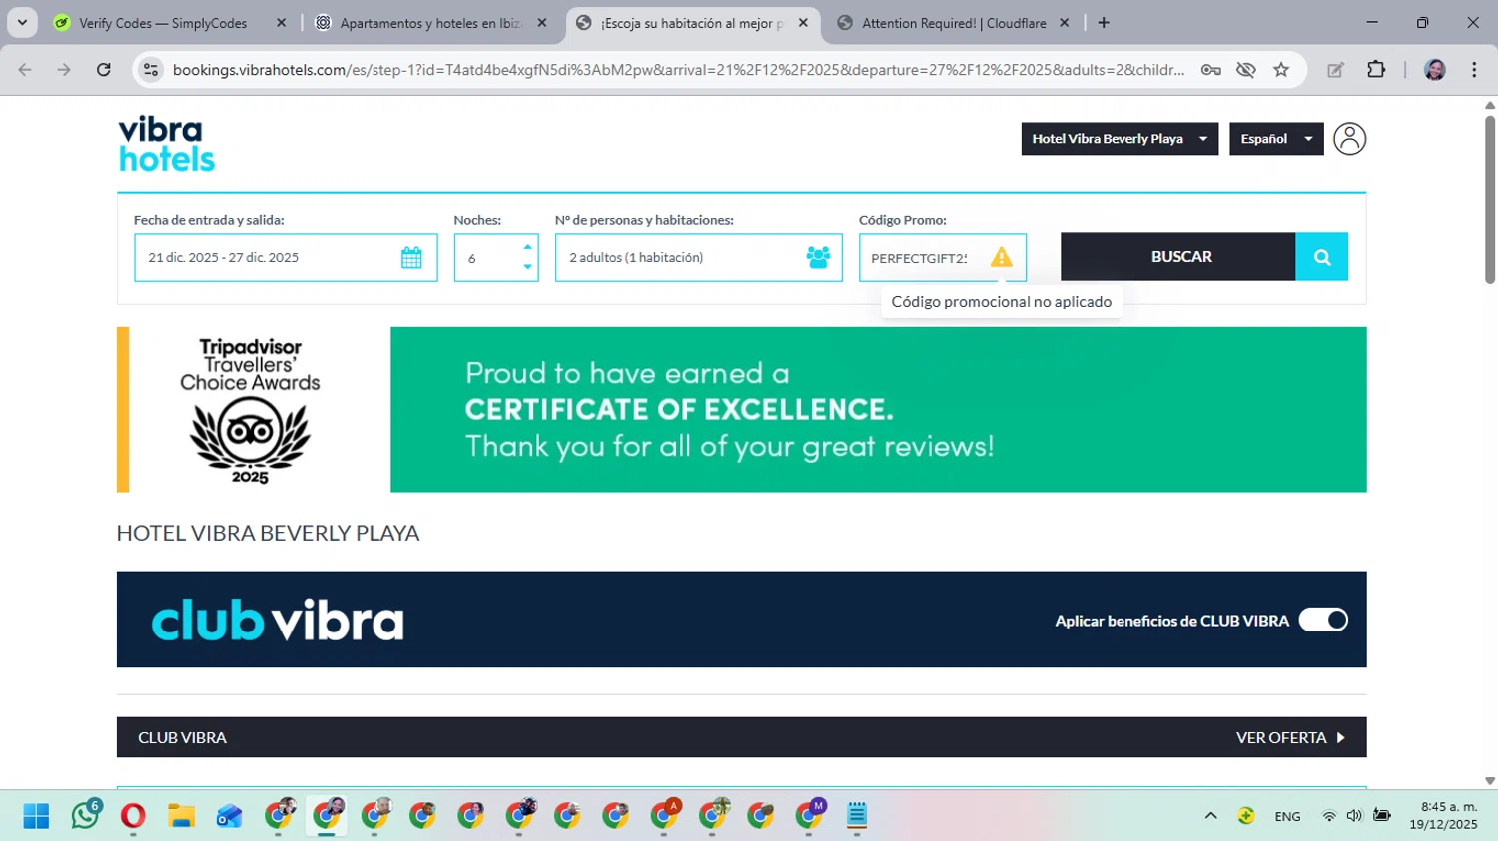Increase nights with the up arrow

527,247
